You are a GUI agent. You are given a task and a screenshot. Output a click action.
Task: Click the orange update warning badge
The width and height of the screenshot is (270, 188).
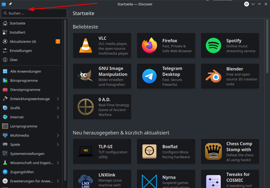(x=58, y=41)
